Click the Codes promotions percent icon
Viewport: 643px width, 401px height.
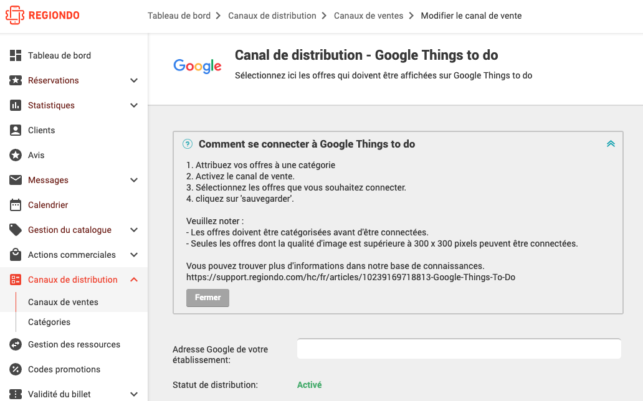tap(16, 369)
